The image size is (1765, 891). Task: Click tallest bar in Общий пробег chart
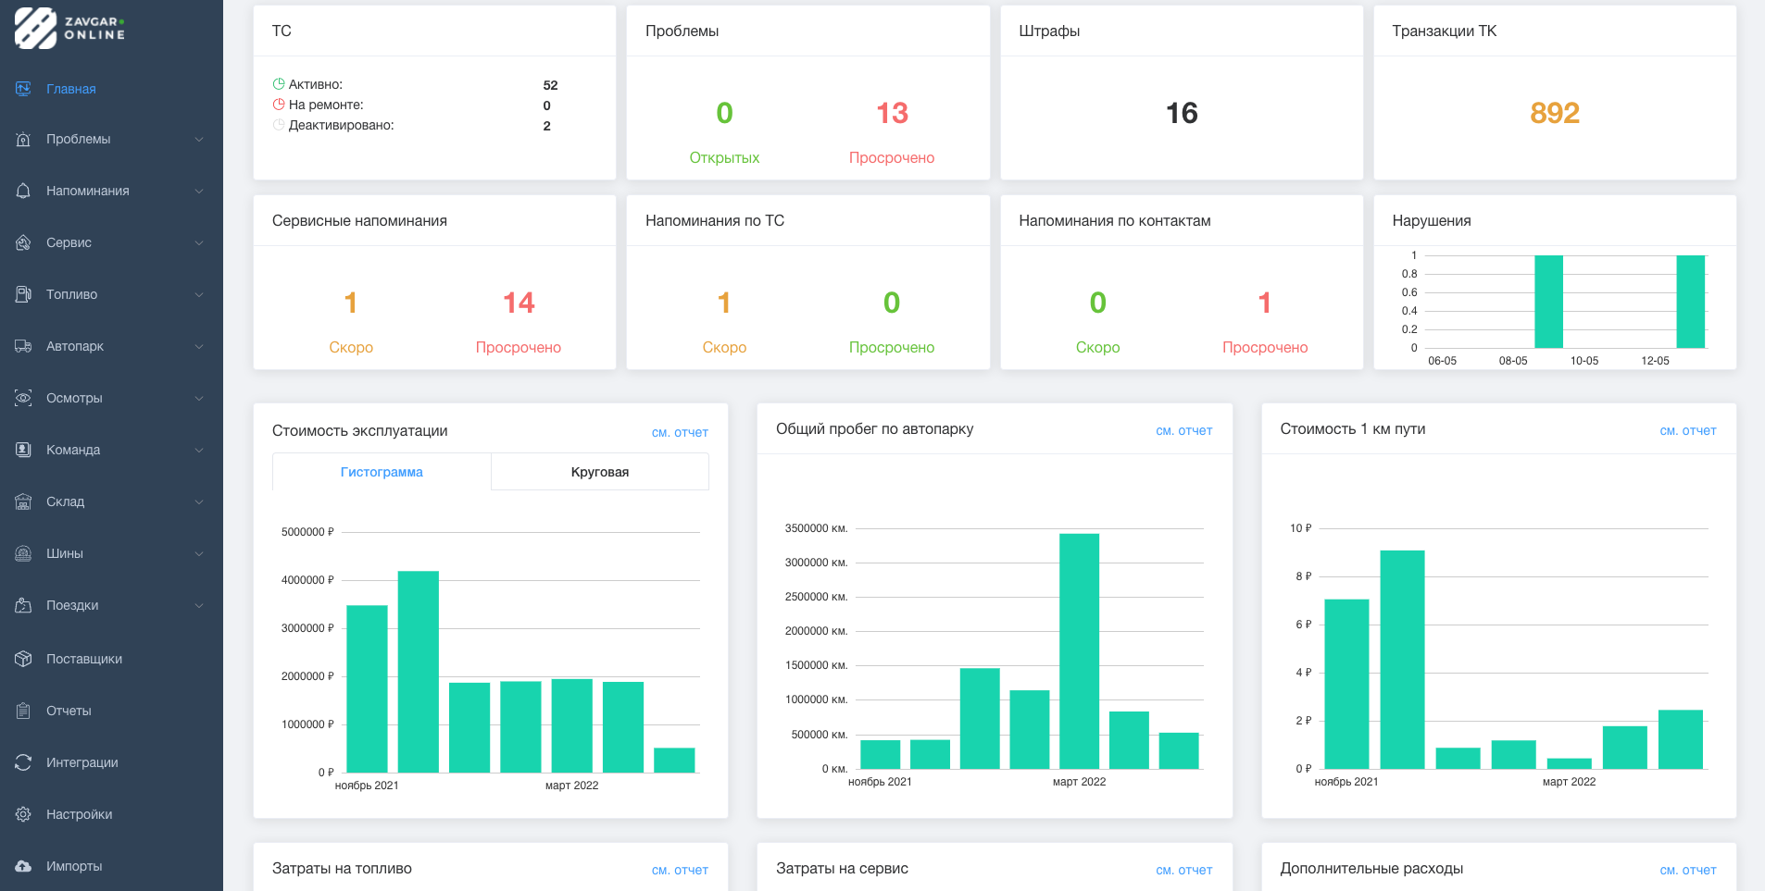tap(1079, 651)
